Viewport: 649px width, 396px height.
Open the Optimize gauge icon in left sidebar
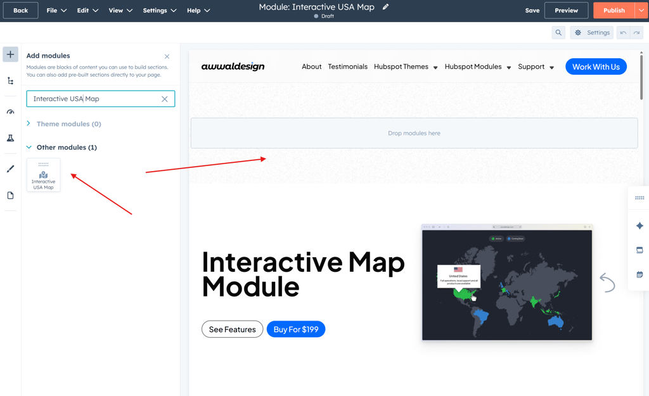coord(10,112)
